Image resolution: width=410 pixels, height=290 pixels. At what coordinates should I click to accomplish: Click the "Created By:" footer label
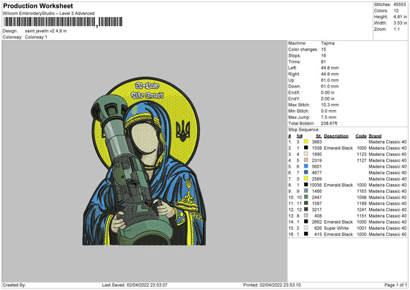[x=14, y=285]
